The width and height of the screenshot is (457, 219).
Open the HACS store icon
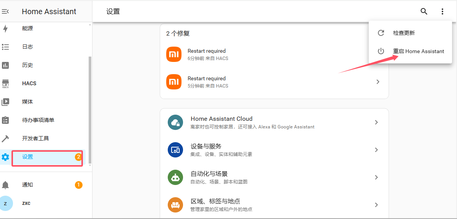5,83
